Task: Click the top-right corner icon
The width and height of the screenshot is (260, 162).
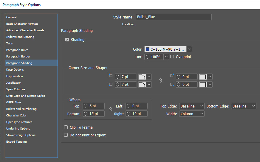Action: pos(172,76)
